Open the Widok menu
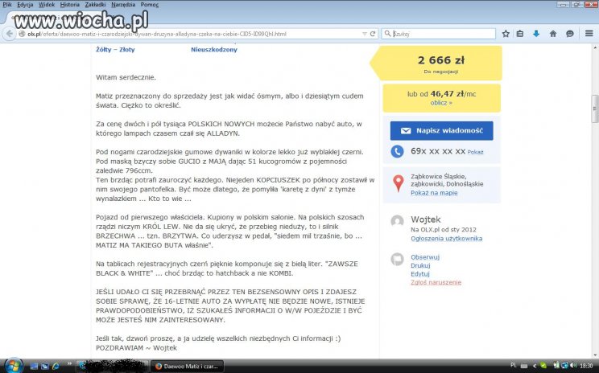The height and width of the screenshot is (373, 599). point(47,5)
